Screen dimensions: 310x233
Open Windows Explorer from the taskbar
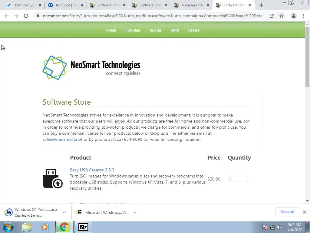point(27,227)
